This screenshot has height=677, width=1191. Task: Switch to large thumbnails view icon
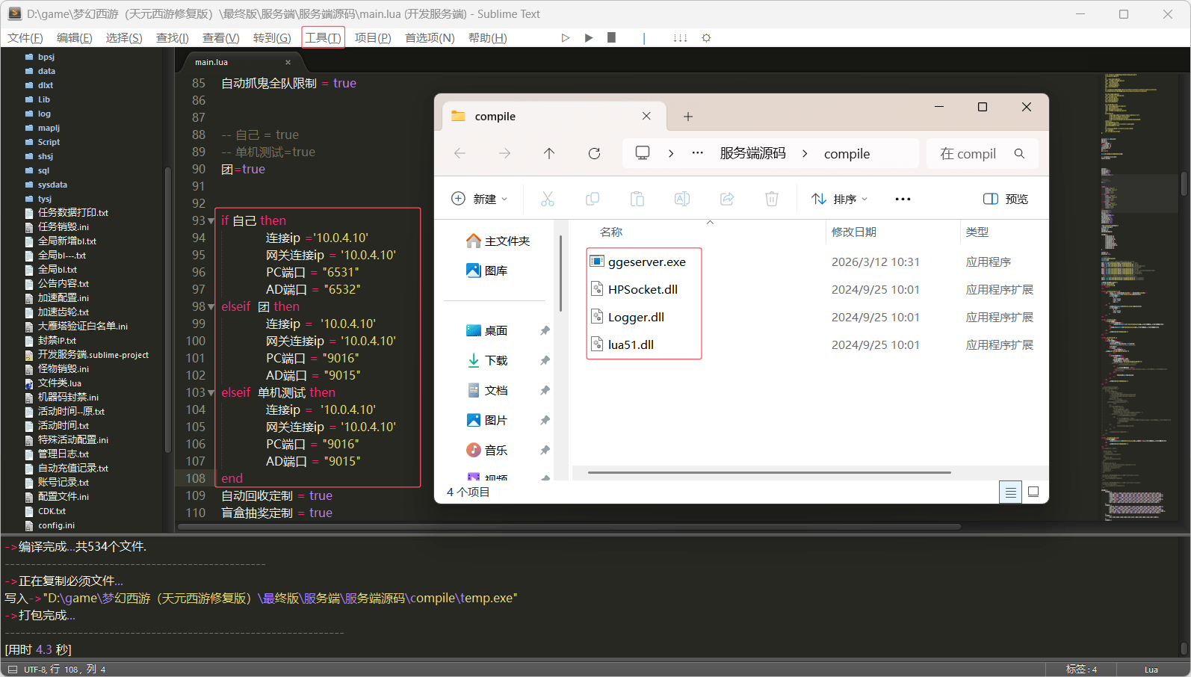coord(1033,492)
